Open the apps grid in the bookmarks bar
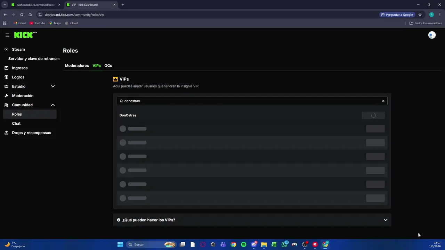 5,23
